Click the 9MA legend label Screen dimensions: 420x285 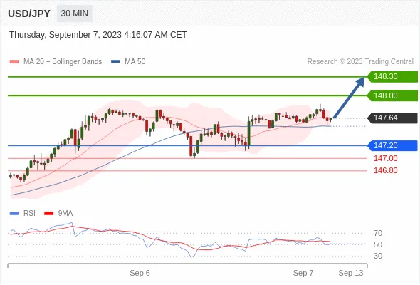(x=65, y=214)
